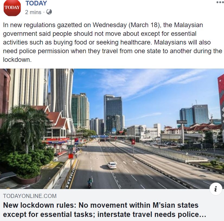Image resolution: width=224 pixels, height=221 pixels.
Task: Click the TODAY page name
Action: click(36, 3)
